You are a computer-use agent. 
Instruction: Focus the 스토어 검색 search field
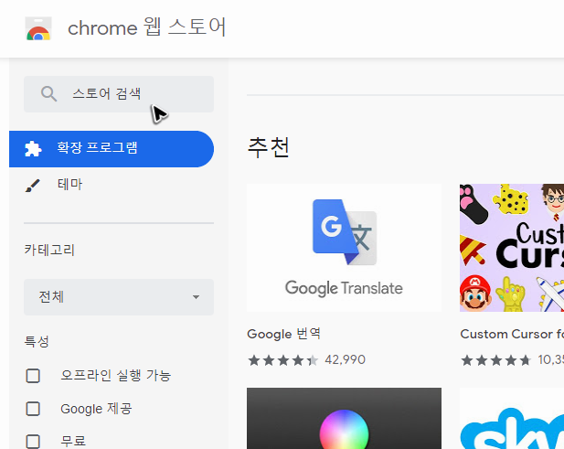(x=119, y=94)
